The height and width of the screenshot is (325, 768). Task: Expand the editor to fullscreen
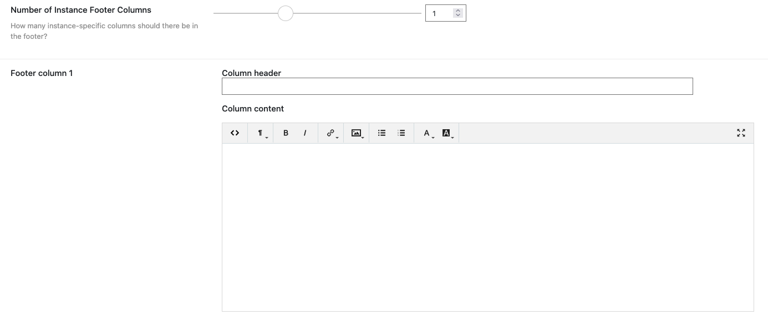tap(741, 133)
